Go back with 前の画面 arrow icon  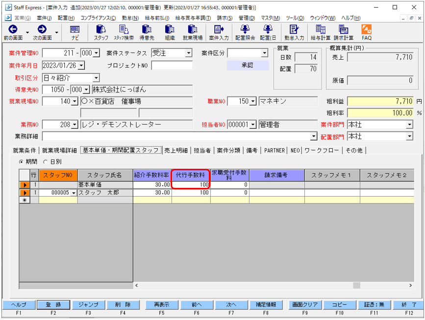13,29
